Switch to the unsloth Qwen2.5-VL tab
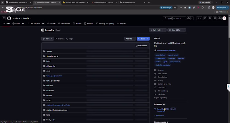This screenshot has width=230, height=123. click(x=75, y=3)
